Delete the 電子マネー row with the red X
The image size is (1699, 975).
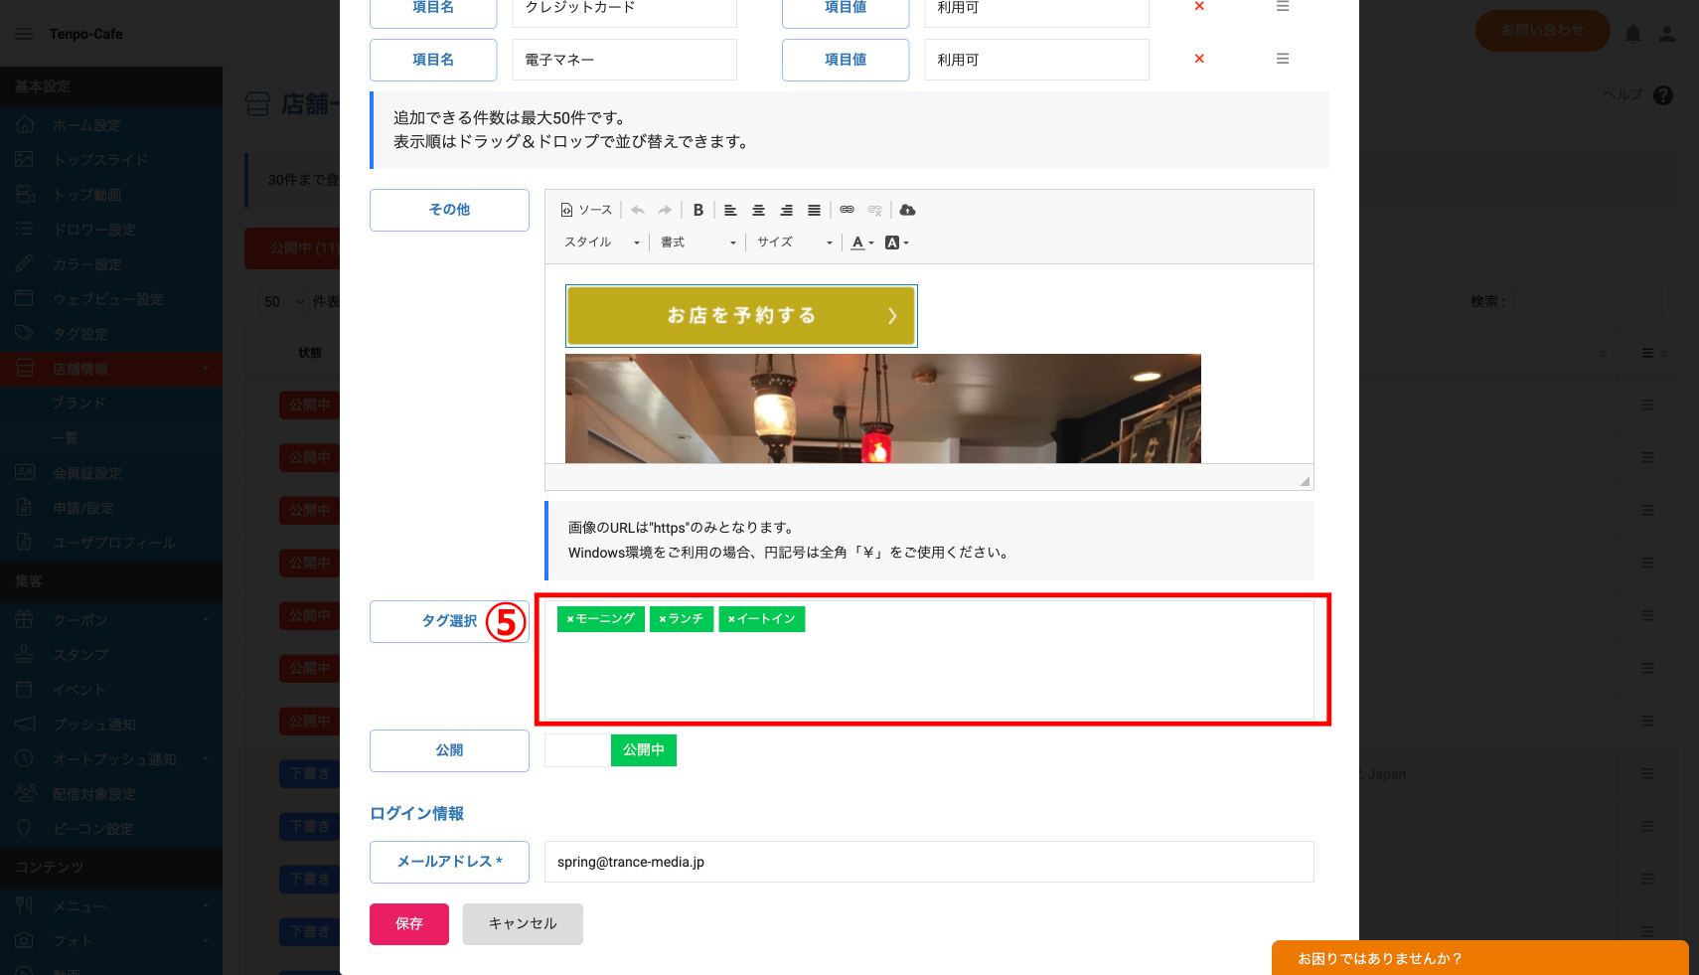pyautogui.click(x=1199, y=59)
